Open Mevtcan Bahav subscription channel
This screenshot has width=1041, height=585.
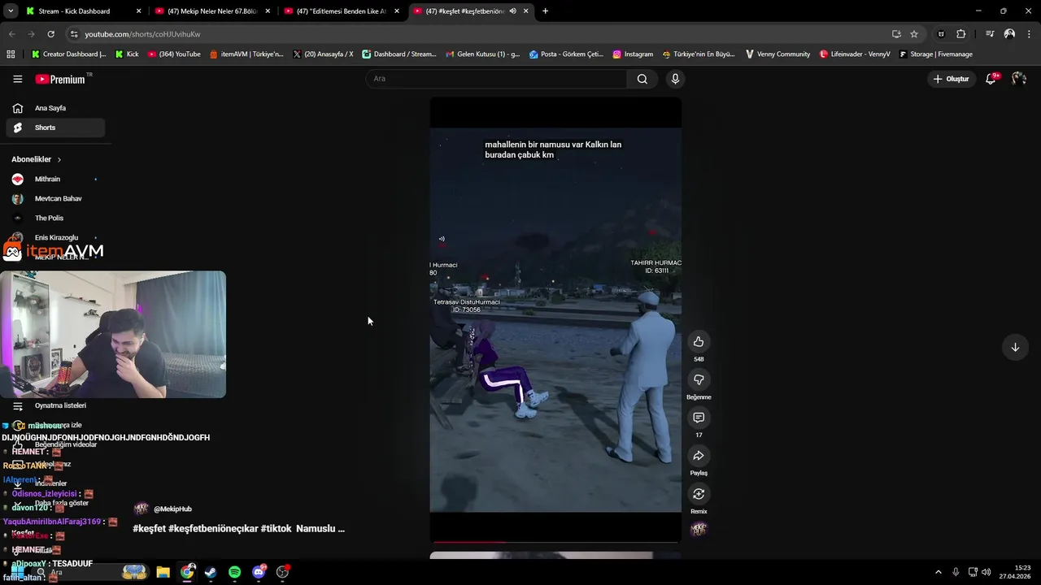(55, 198)
